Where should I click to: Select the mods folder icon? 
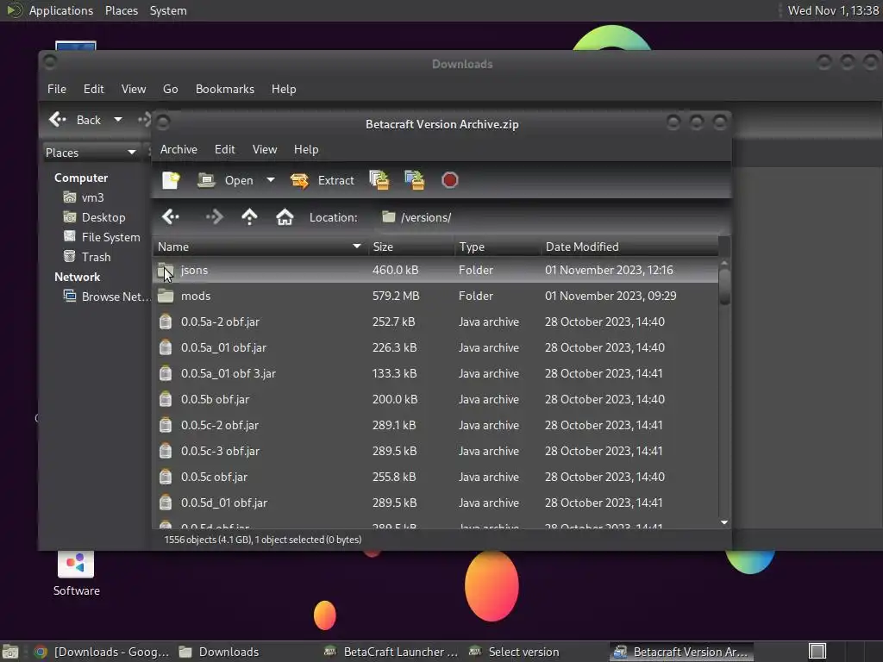click(166, 297)
